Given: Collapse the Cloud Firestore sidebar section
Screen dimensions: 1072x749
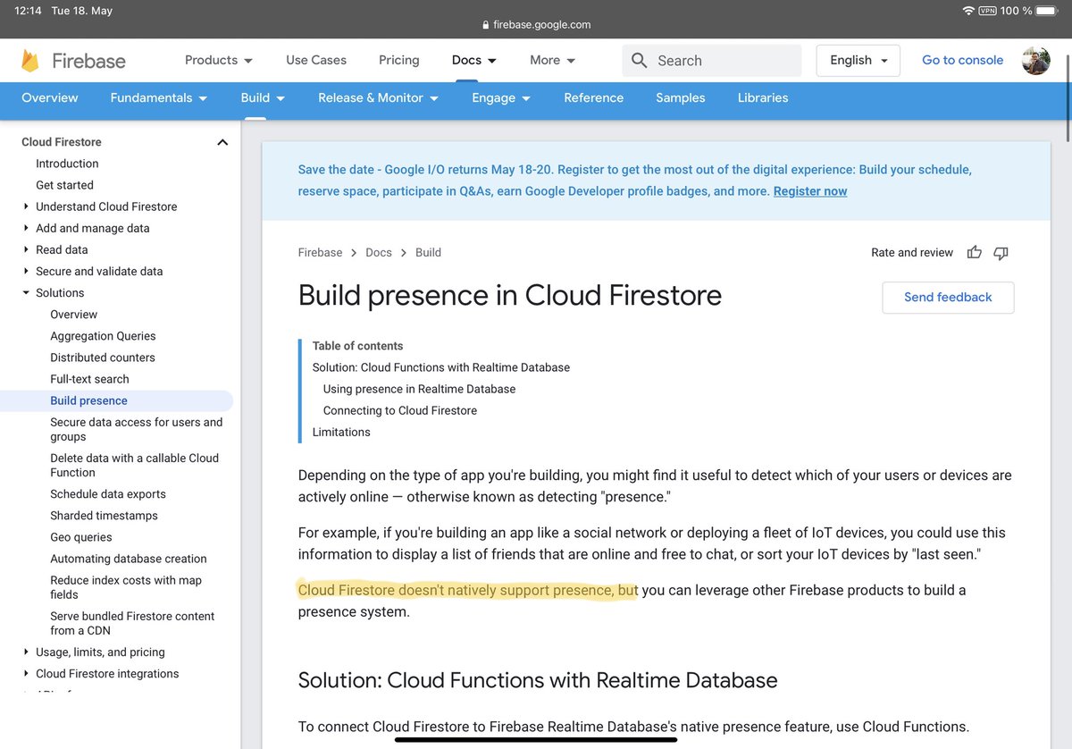Looking at the screenshot, I should pos(222,141).
